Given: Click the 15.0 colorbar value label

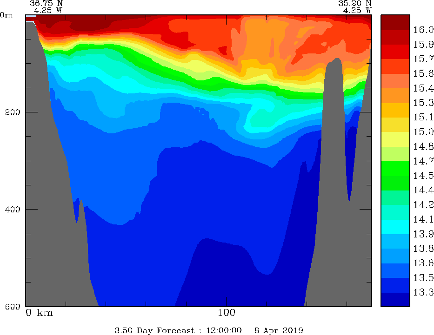Looking at the screenshot, I should click(x=423, y=132).
